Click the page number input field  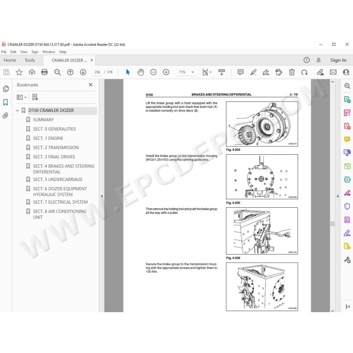(97, 72)
